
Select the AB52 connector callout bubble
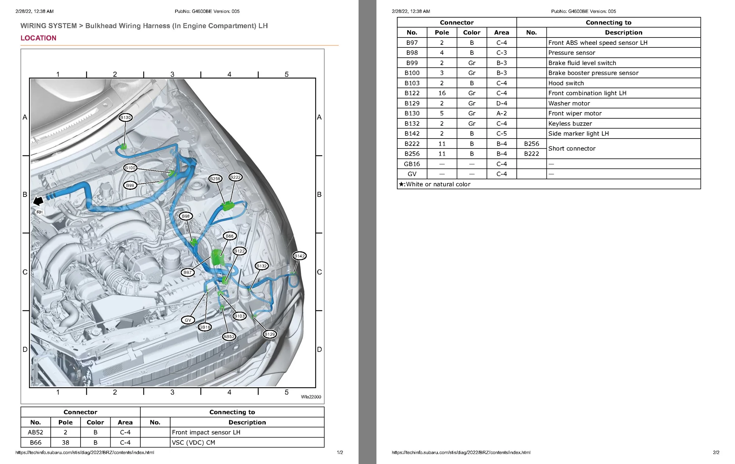(x=229, y=337)
